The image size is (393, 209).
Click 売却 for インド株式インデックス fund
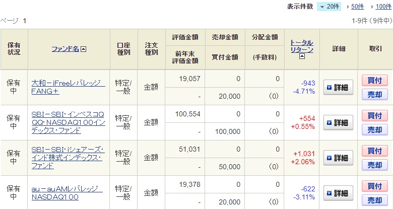(x=375, y=165)
